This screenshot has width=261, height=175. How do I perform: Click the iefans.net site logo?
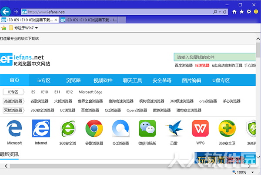25,60
